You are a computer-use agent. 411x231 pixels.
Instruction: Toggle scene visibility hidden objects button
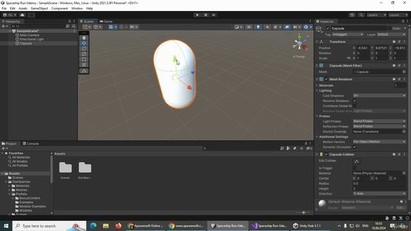click(x=287, y=27)
